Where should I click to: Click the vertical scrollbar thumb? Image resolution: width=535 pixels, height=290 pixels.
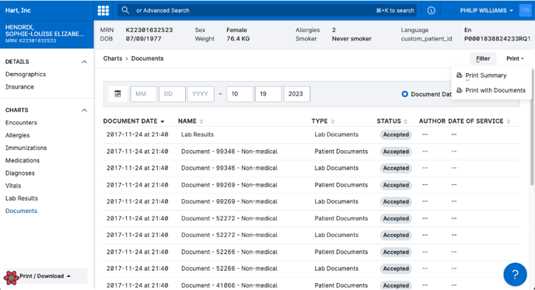tap(532, 128)
